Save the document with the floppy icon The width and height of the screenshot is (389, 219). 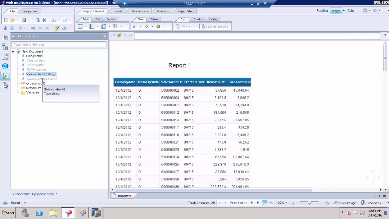click(x=23, y=20)
